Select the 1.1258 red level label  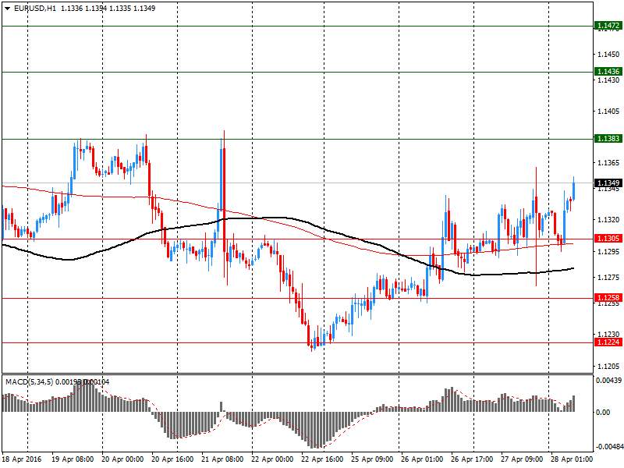[x=608, y=298]
